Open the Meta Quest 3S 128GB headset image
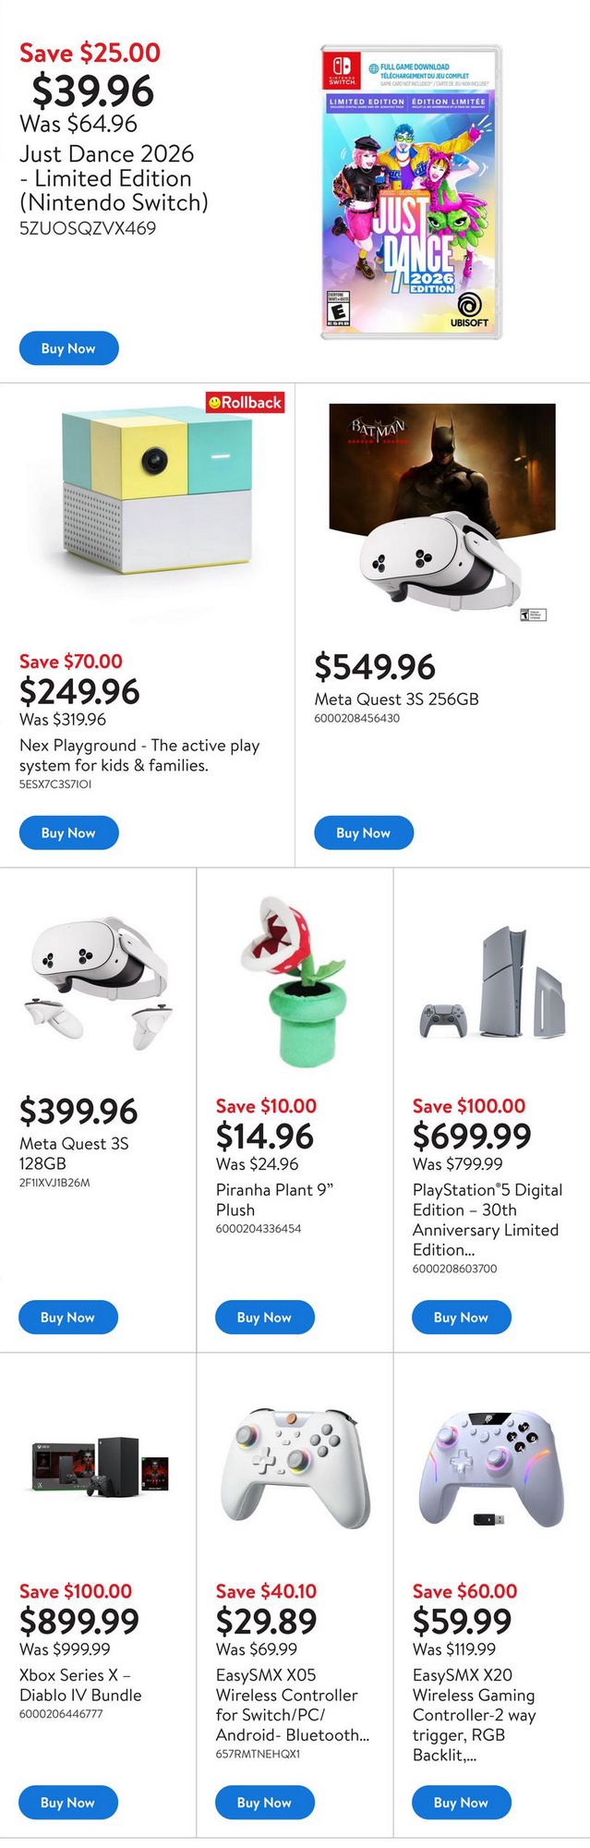Viewport: 590px width, 1848px height. click(x=99, y=980)
